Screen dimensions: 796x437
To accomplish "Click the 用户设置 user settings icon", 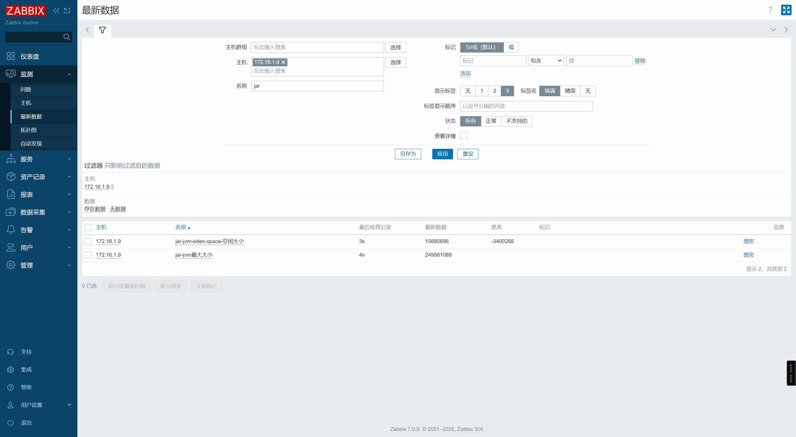I will (11, 405).
